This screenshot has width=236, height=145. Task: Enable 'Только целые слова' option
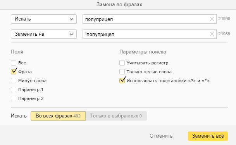pos(122,72)
